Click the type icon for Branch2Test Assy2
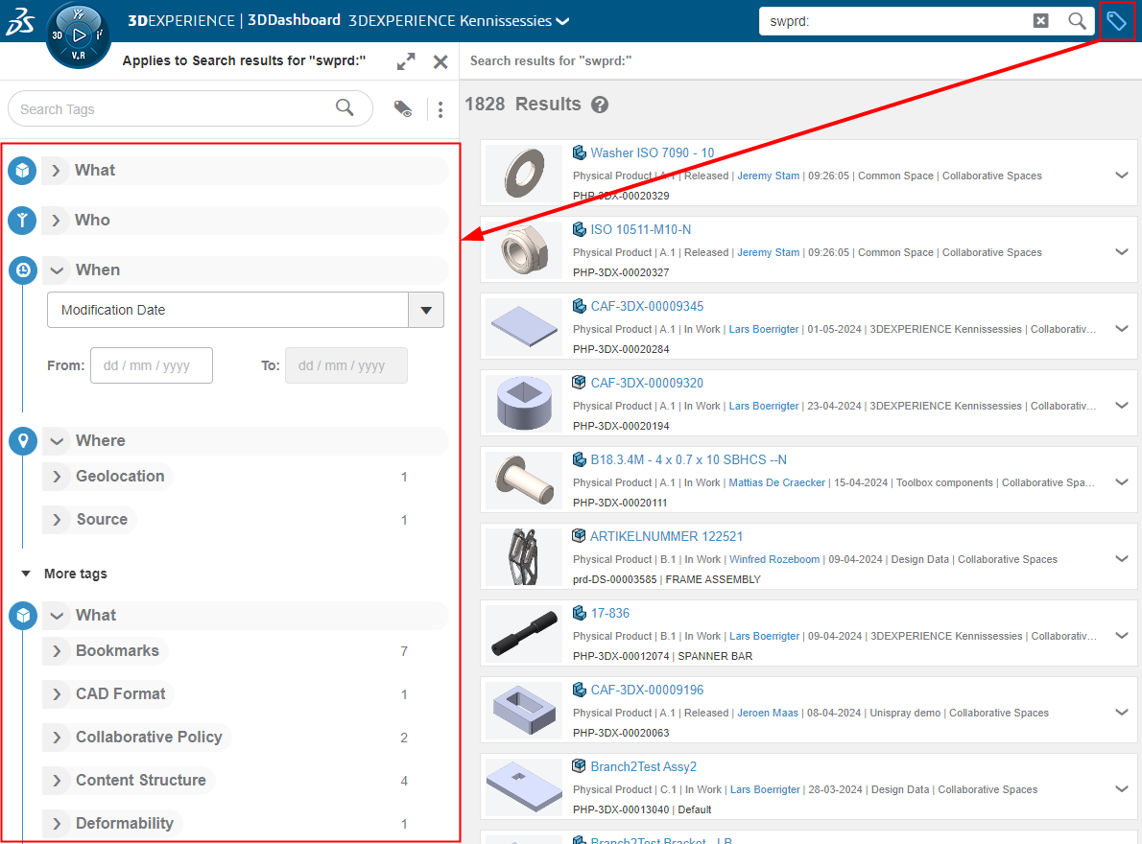This screenshot has height=844, width=1142. [580, 766]
